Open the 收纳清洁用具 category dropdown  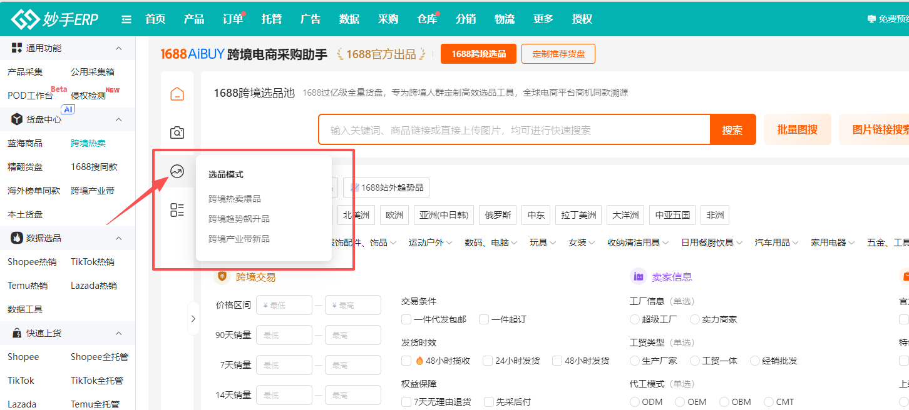[638, 242]
